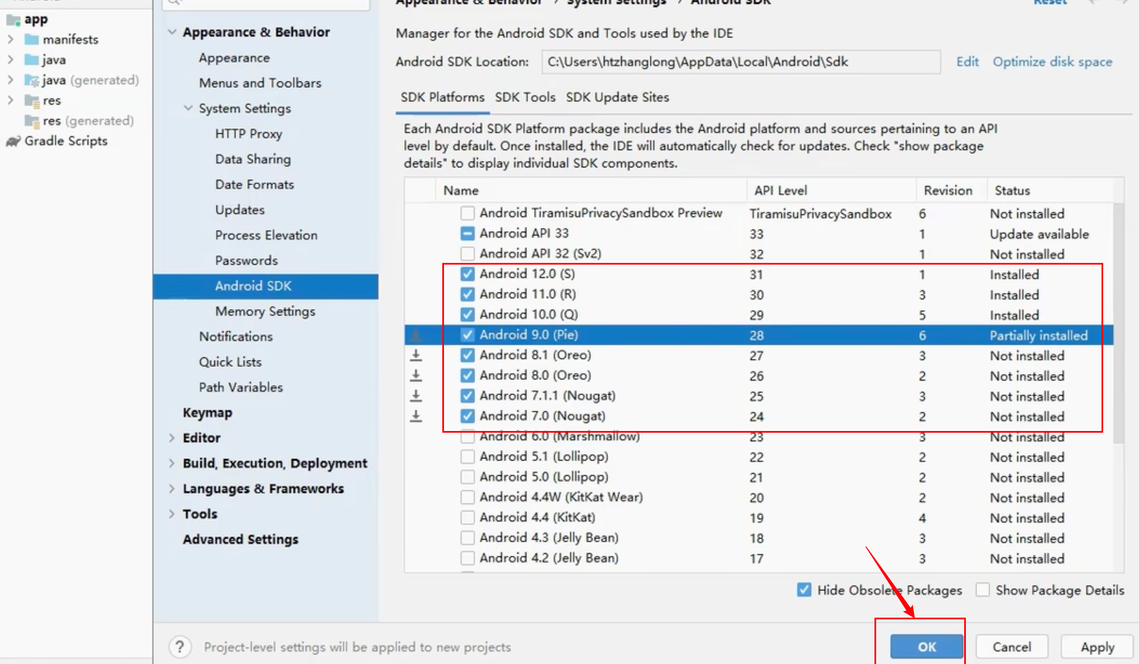Screen dimensions: 1139x664
Task: Uncheck the Android 10.0 (Q) checkbox
Action: coord(467,314)
